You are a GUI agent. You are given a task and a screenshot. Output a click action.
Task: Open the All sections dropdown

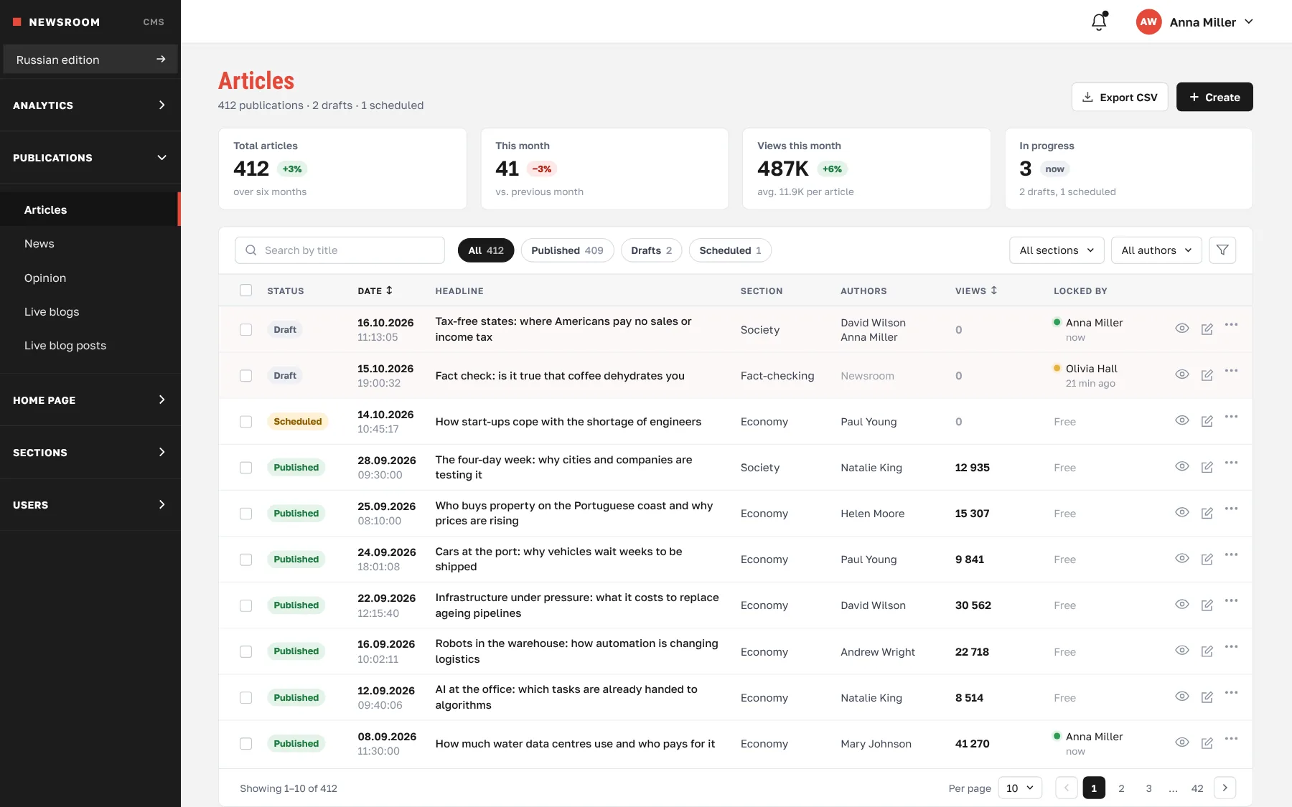click(x=1057, y=250)
